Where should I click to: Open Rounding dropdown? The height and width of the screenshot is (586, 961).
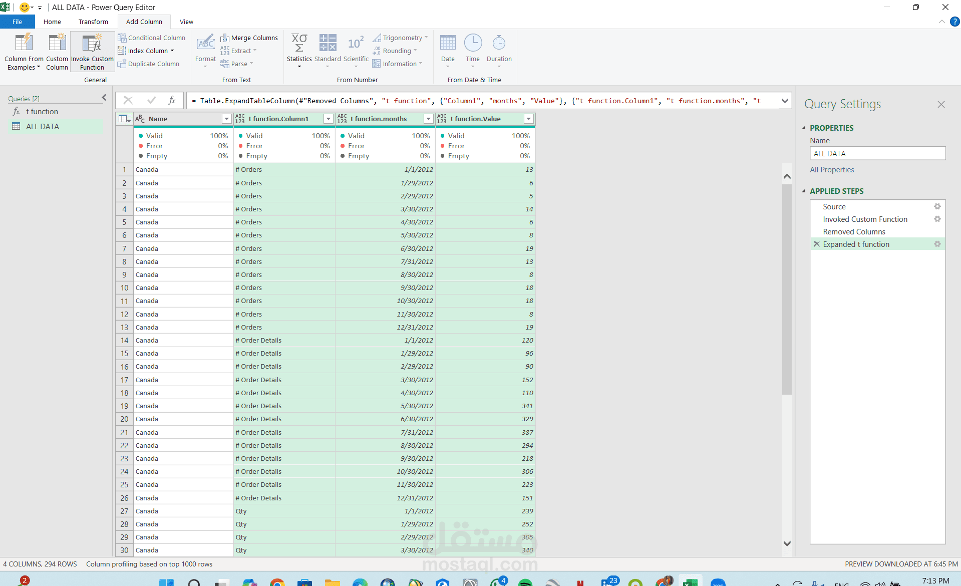coord(395,51)
